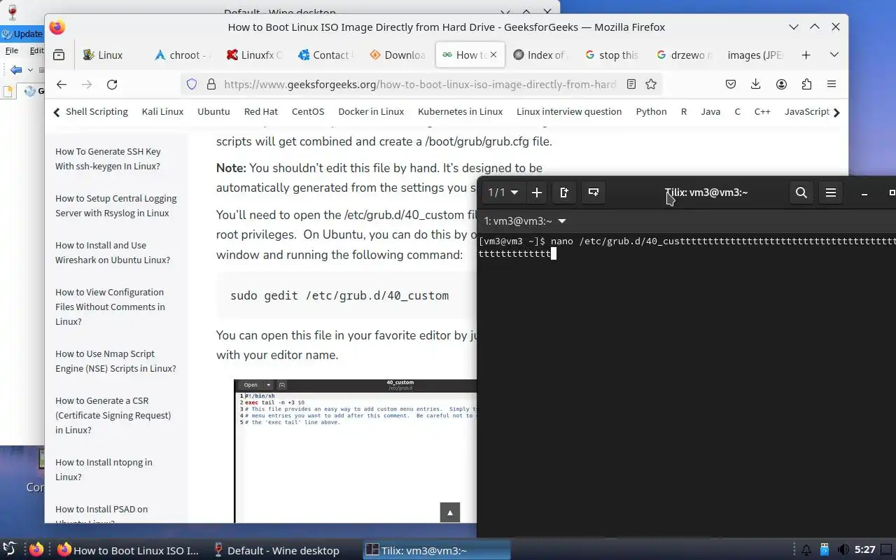Click the site padlock icon
The height and width of the screenshot is (560, 896).
point(211,84)
